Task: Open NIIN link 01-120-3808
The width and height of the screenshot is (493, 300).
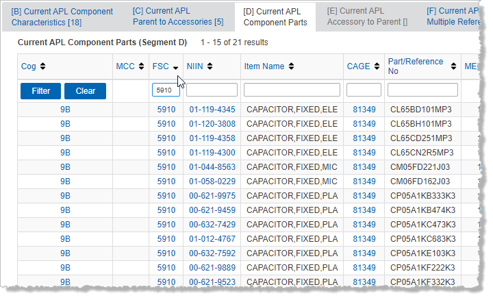Action: pos(212,124)
